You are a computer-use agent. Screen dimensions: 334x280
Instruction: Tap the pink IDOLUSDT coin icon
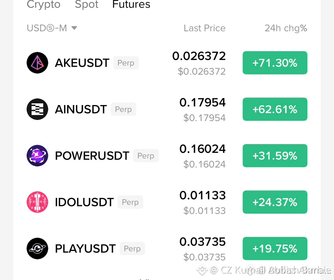click(x=37, y=202)
